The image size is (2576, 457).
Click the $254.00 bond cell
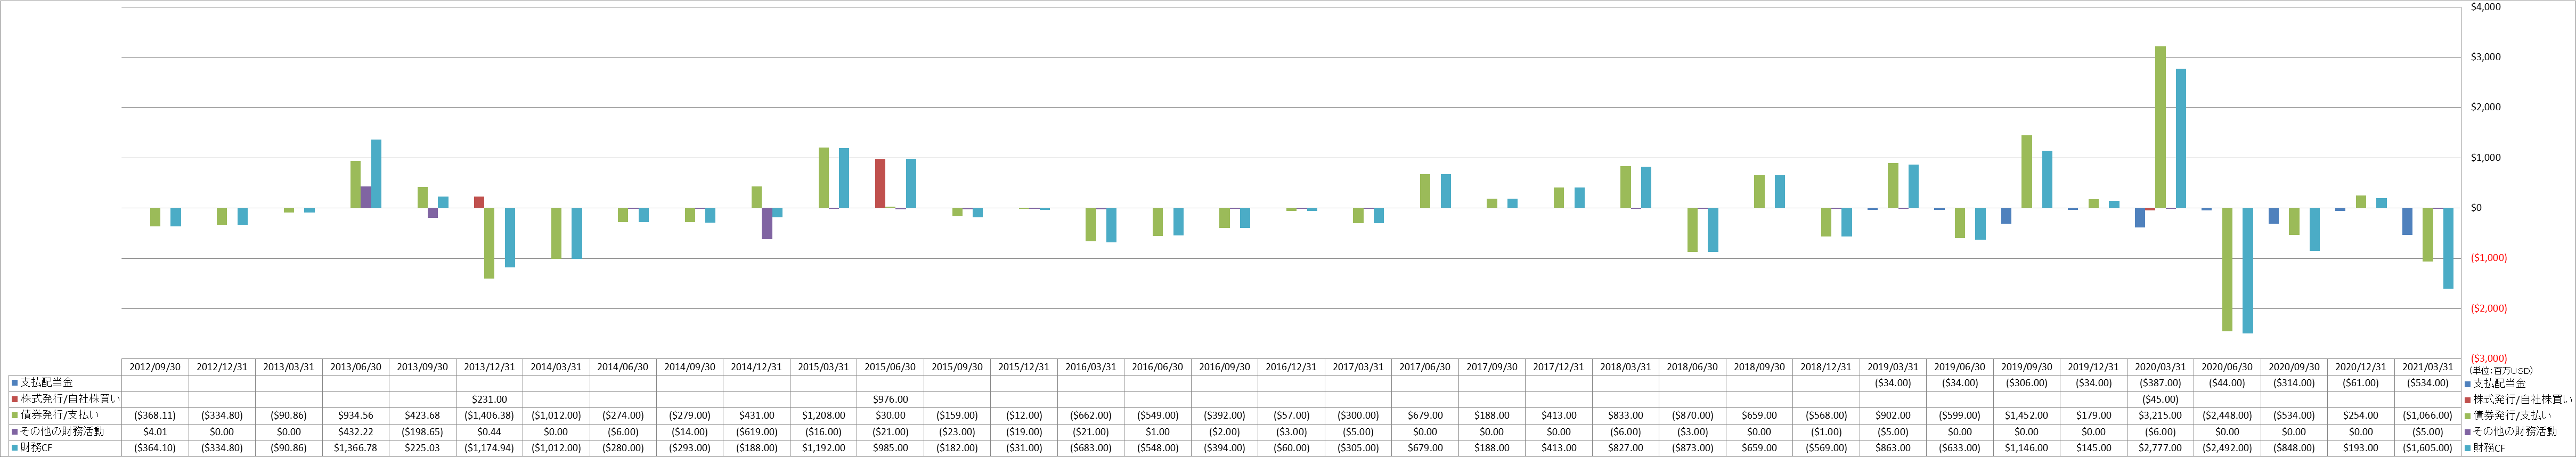click(x=2361, y=415)
